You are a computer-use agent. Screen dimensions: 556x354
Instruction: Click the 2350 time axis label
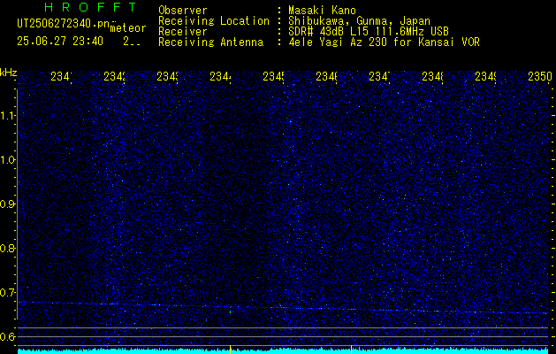[x=540, y=76]
